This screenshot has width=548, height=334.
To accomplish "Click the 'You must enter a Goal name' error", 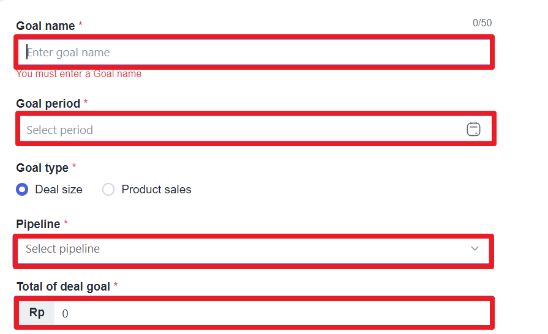I will pos(78,74).
